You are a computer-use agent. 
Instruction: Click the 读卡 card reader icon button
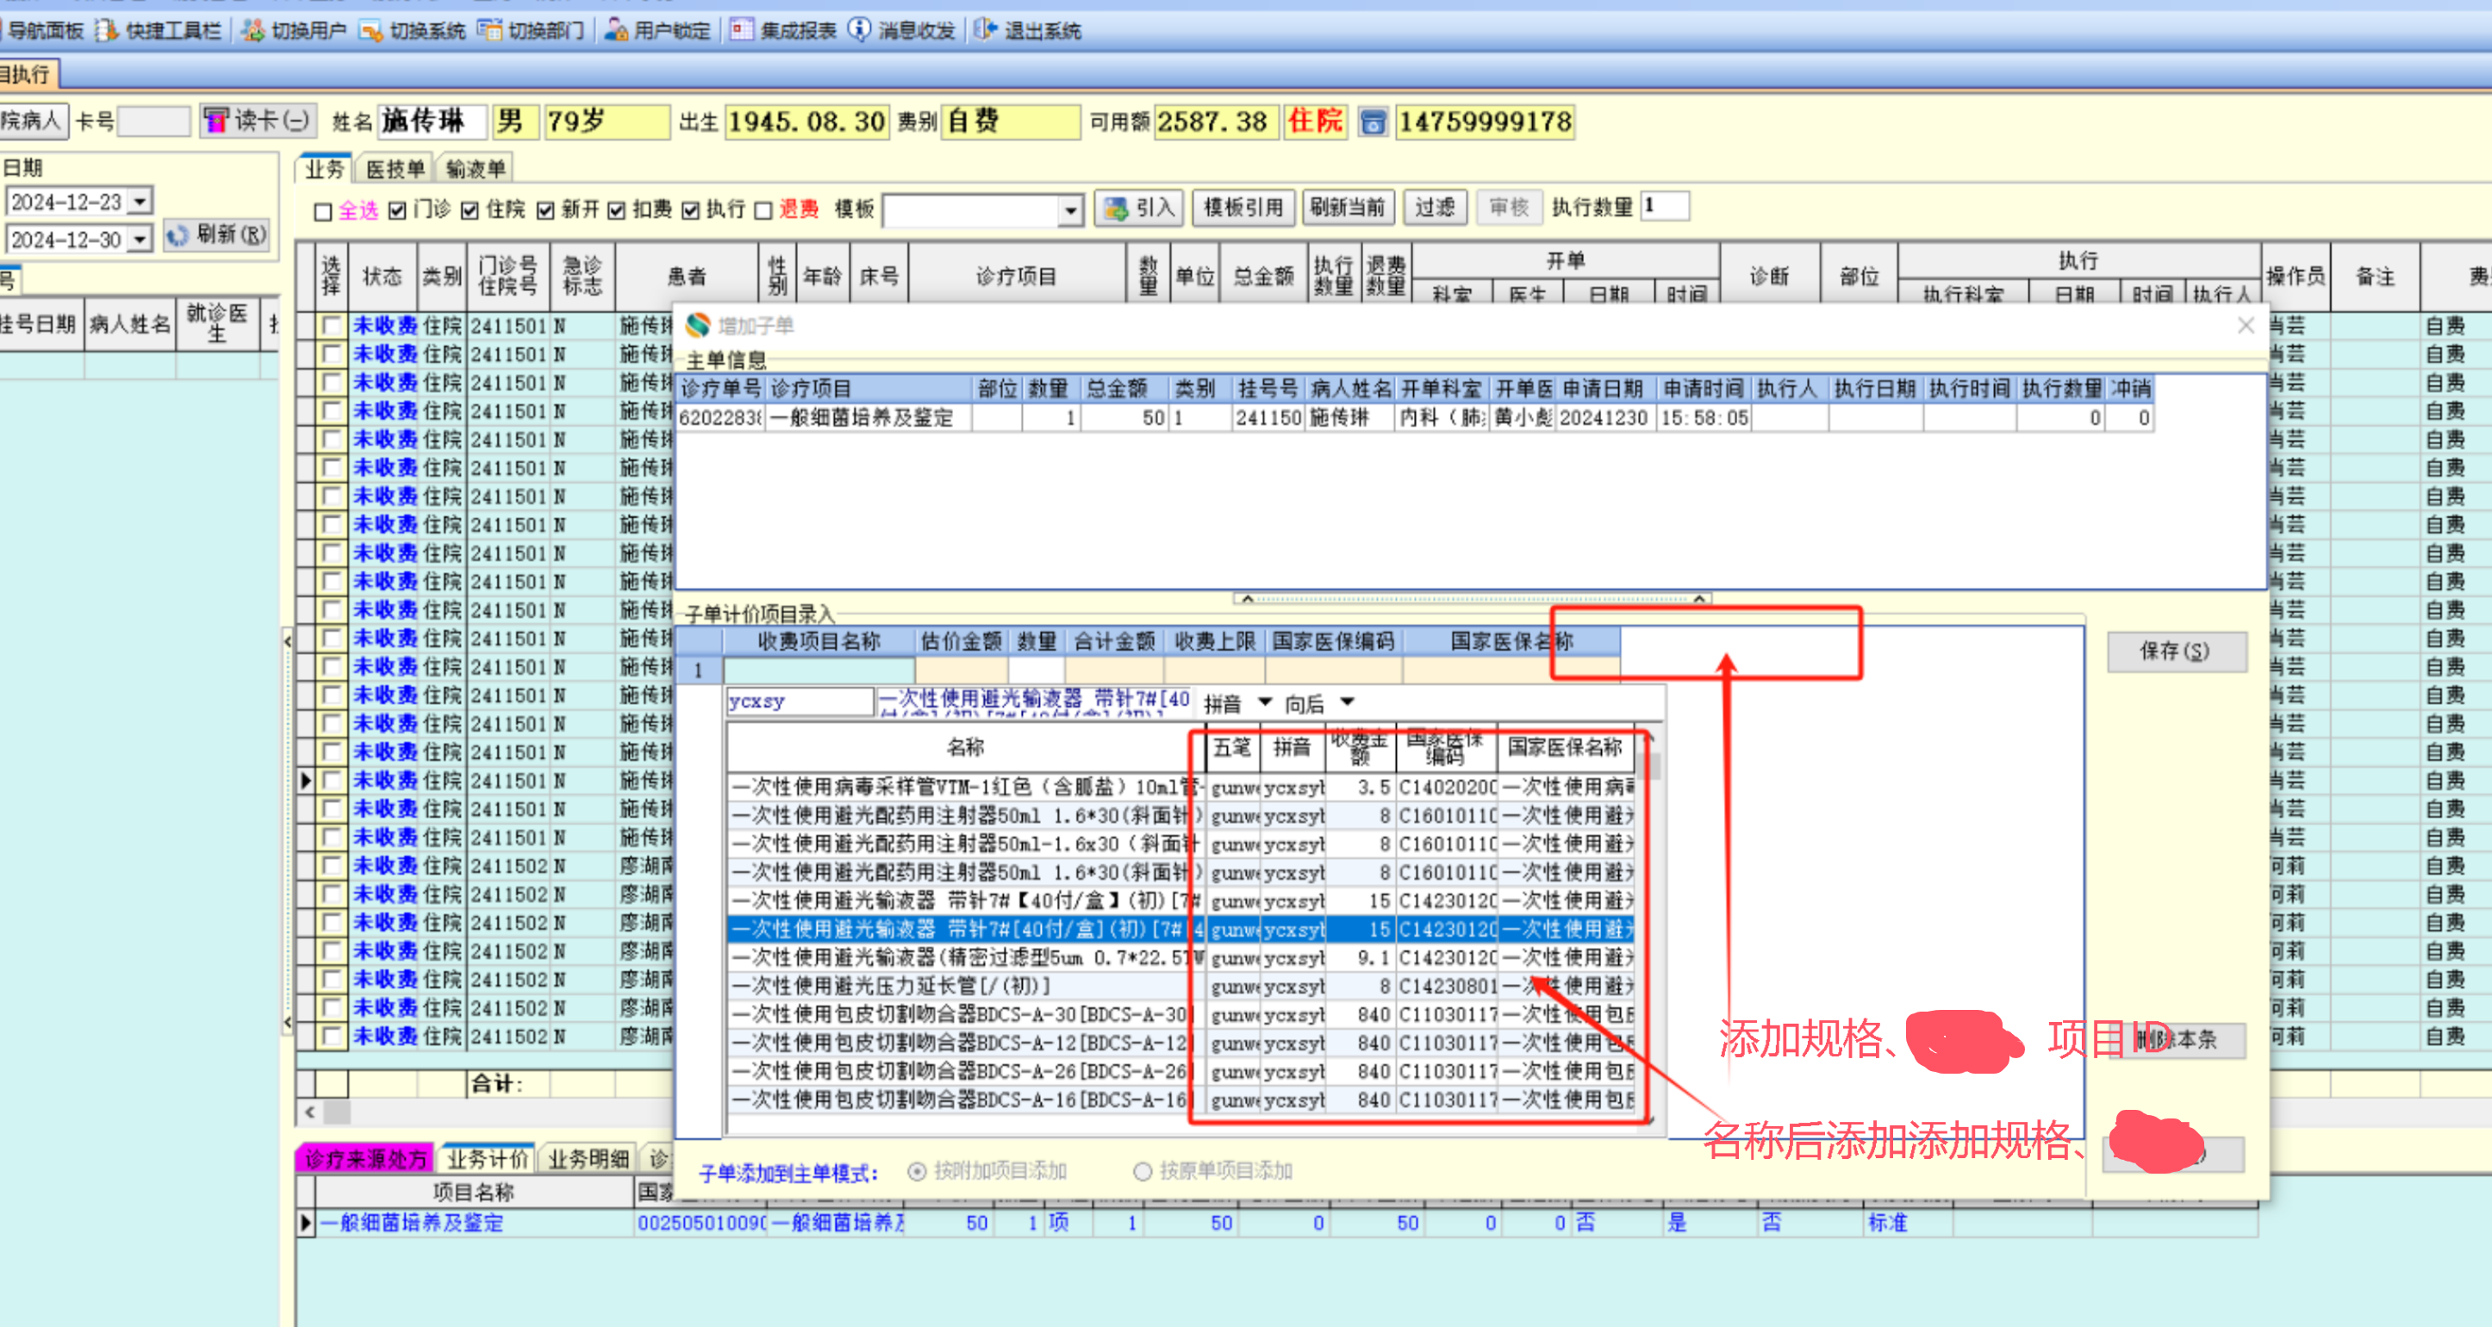215,121
